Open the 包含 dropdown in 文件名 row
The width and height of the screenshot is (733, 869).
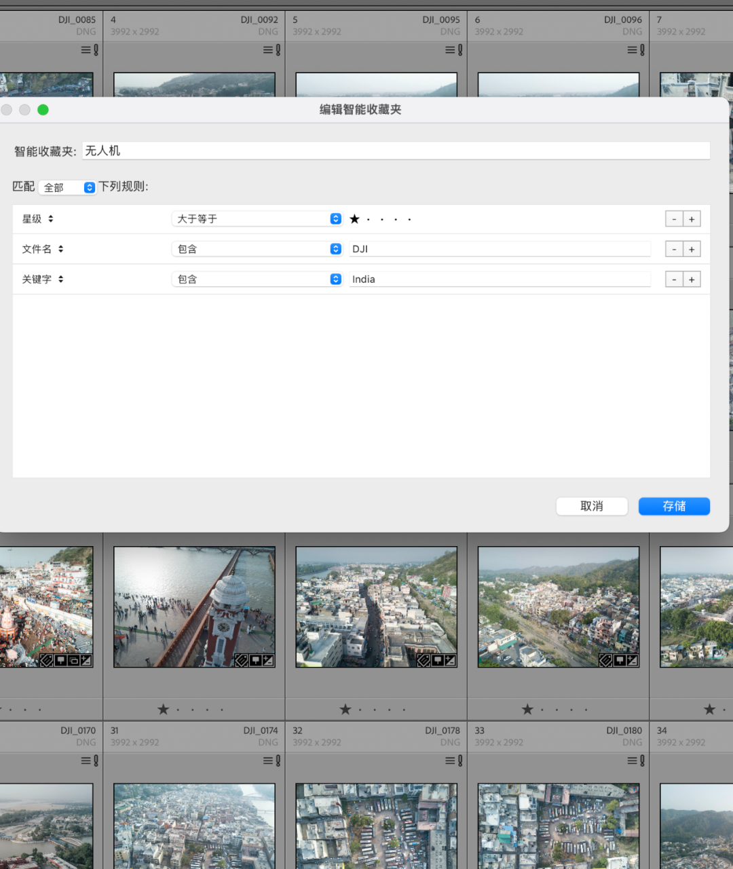pos(257,249)
